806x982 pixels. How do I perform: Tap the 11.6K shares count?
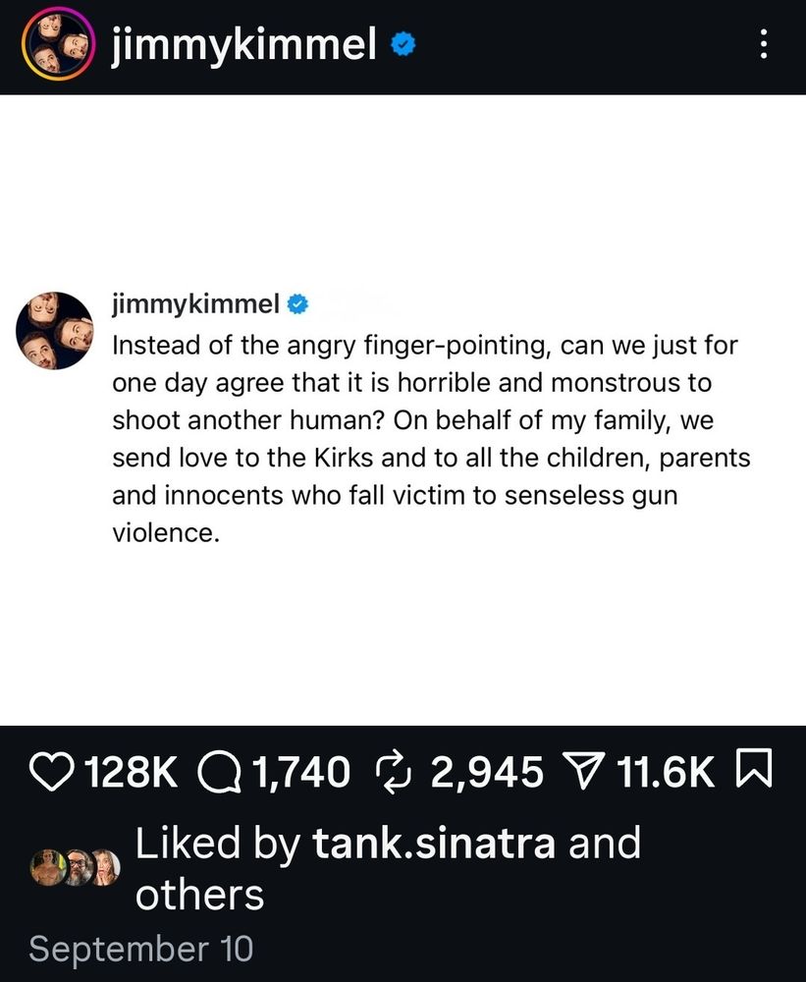pos(666,772)
